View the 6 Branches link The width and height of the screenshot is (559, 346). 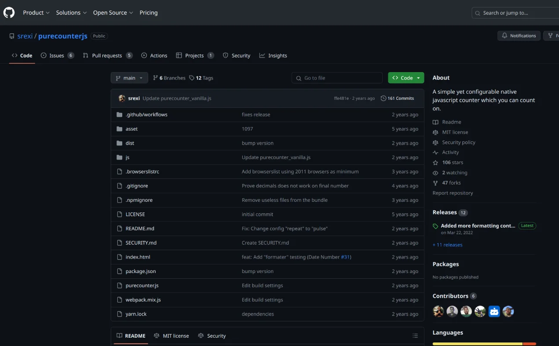[169, 78]
